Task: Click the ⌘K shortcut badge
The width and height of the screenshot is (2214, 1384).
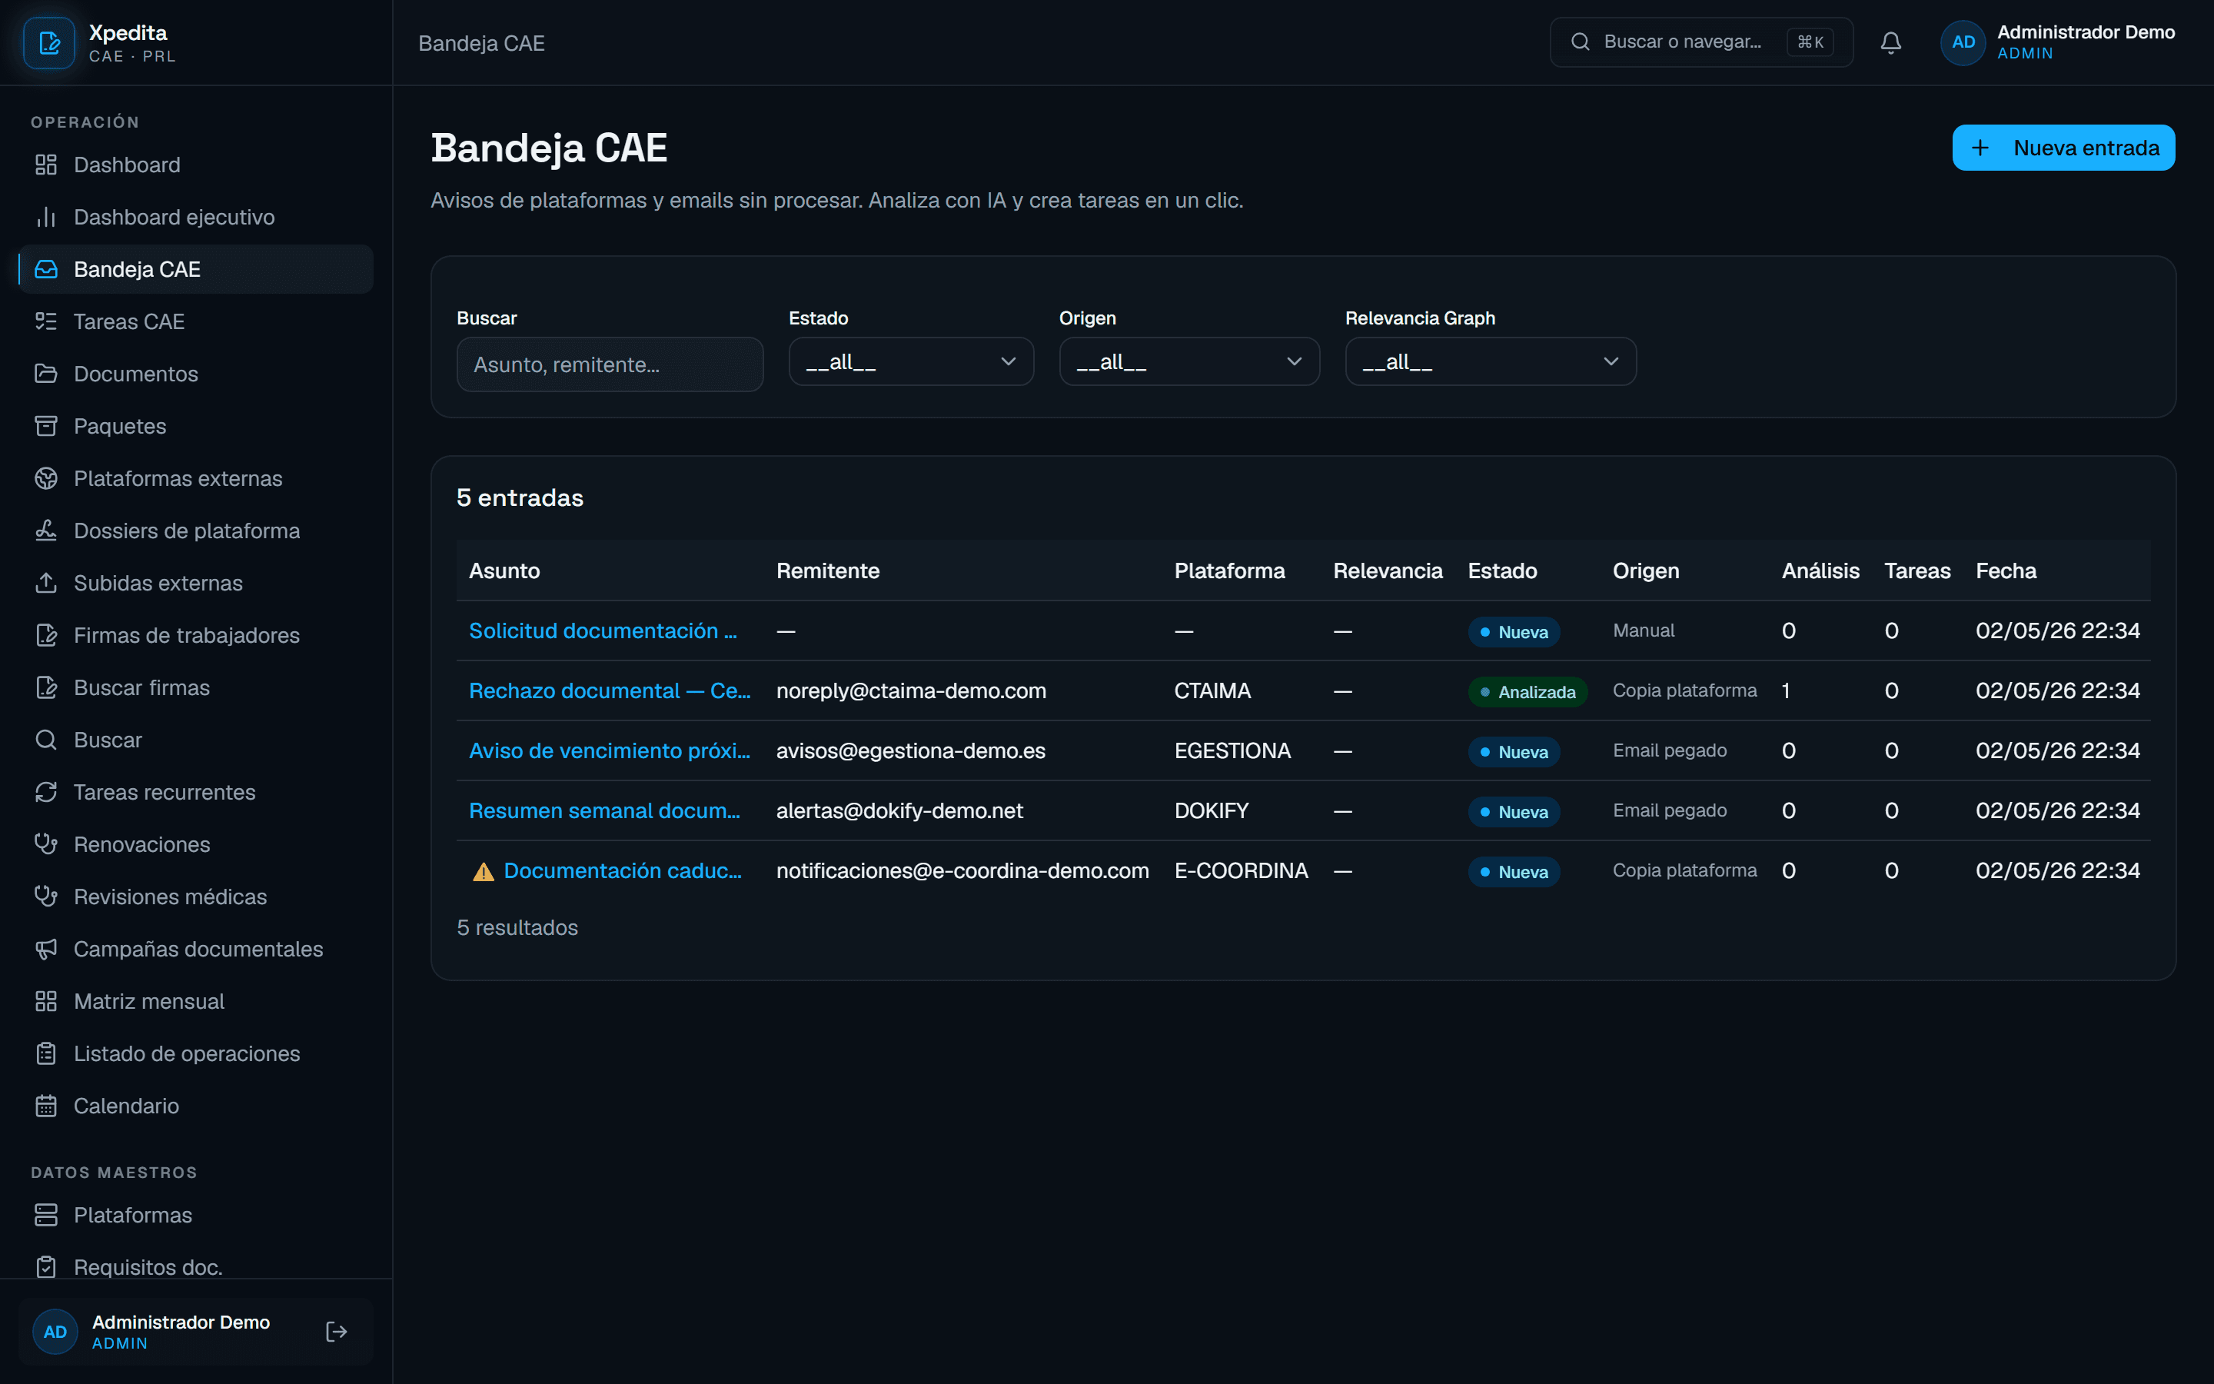Action: point(1810,42)
